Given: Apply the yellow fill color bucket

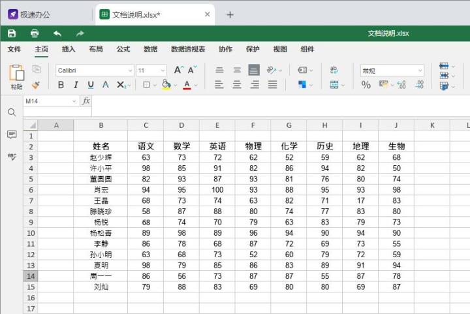Looking at the screenshot, I should (x=166, y=85).
